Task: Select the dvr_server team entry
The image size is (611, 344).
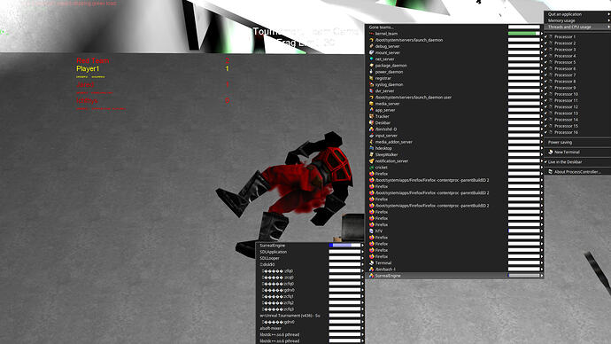Action: click(x=454, y=90)
